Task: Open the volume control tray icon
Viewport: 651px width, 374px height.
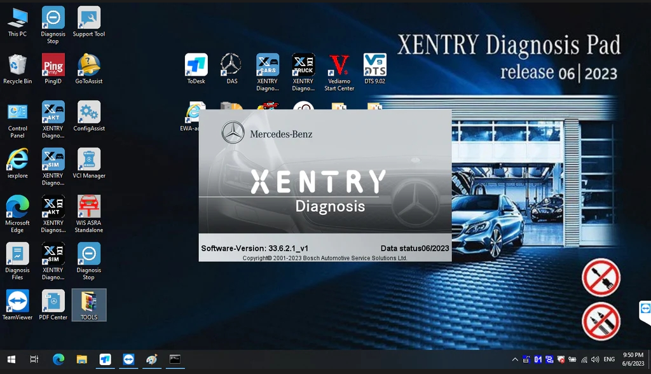Action: [x=595, y=359]
